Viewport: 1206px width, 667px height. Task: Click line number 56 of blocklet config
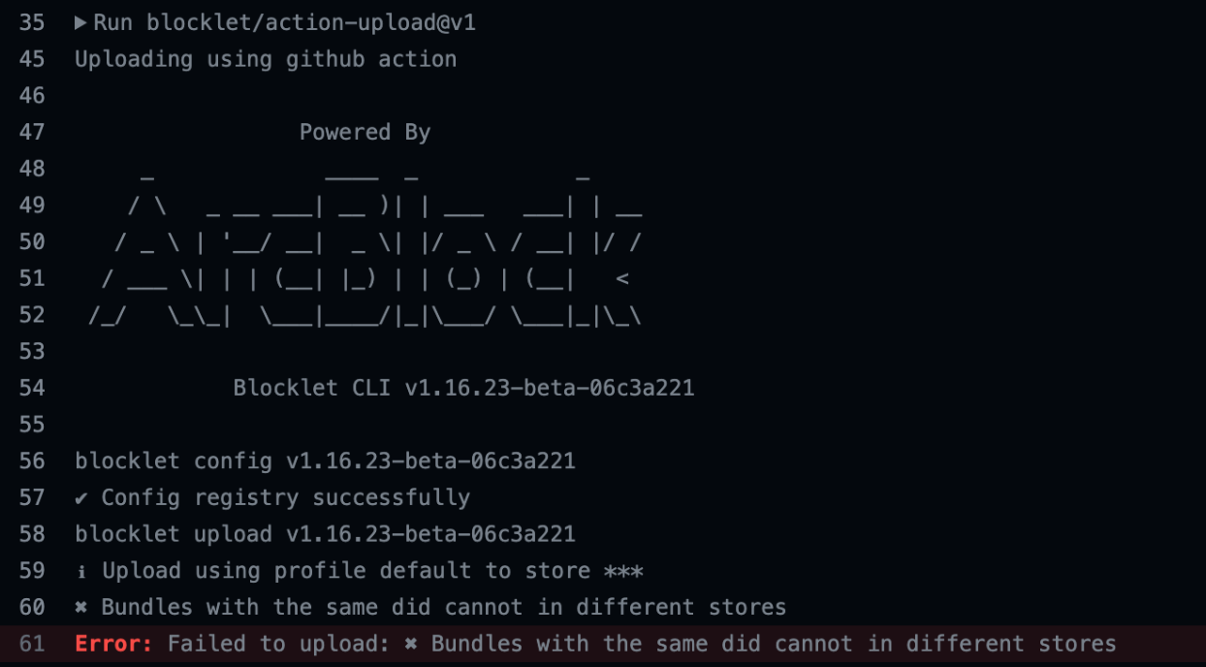point(32,461)
